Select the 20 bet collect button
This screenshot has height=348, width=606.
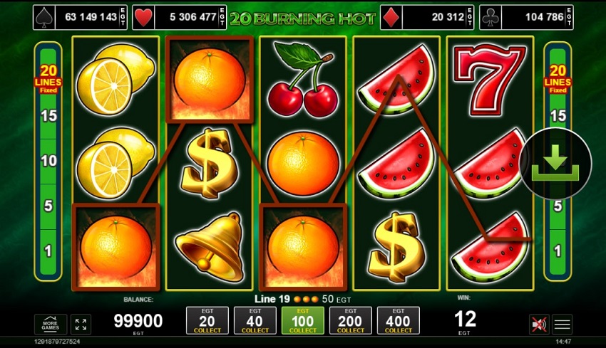click(207, 321)
